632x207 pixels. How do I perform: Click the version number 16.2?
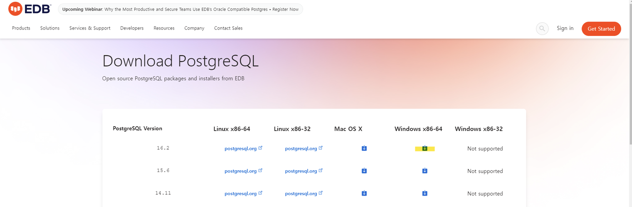click(x=163, y=148)
